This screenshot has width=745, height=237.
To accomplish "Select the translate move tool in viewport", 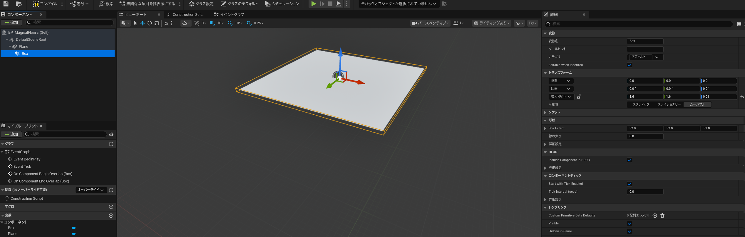I will [x=142, y=23].
